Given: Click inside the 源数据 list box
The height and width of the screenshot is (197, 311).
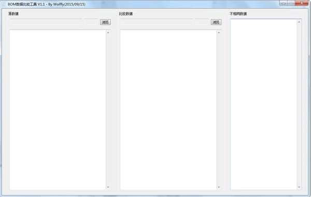Looking at the screenshot, I should click(x=58, y=110).
